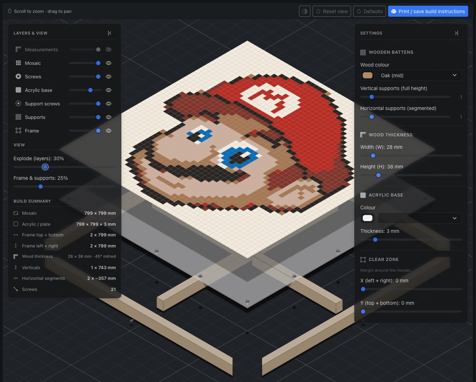Image resolution: width=476 pixels, height=382 pixels.
Task: Adjust the Screws opacity slider
Action: (85, 77)
